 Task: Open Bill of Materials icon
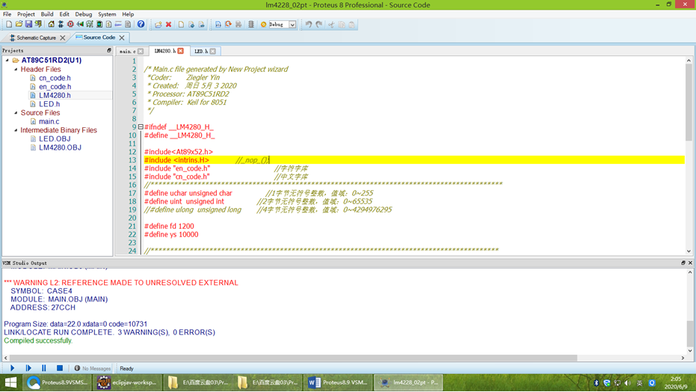click(x=108, y=25)
